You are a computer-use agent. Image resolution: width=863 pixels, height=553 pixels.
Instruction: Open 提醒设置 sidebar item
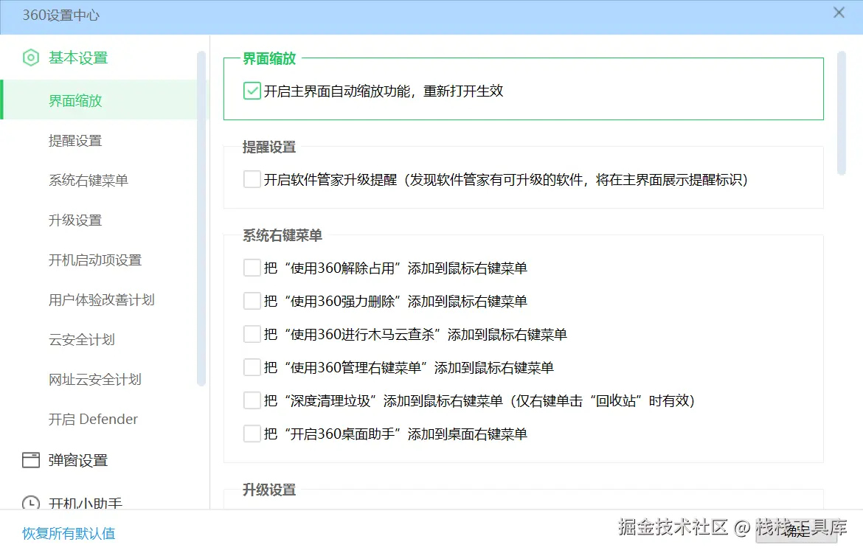click(x=75, y=141)
